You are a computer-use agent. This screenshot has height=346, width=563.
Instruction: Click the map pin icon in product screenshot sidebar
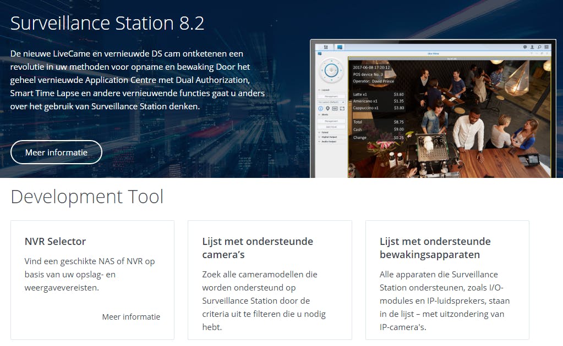click(327, 109)
